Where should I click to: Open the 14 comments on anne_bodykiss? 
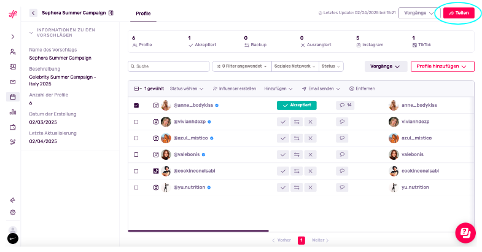pyautogui.click(x=345, y=105)
